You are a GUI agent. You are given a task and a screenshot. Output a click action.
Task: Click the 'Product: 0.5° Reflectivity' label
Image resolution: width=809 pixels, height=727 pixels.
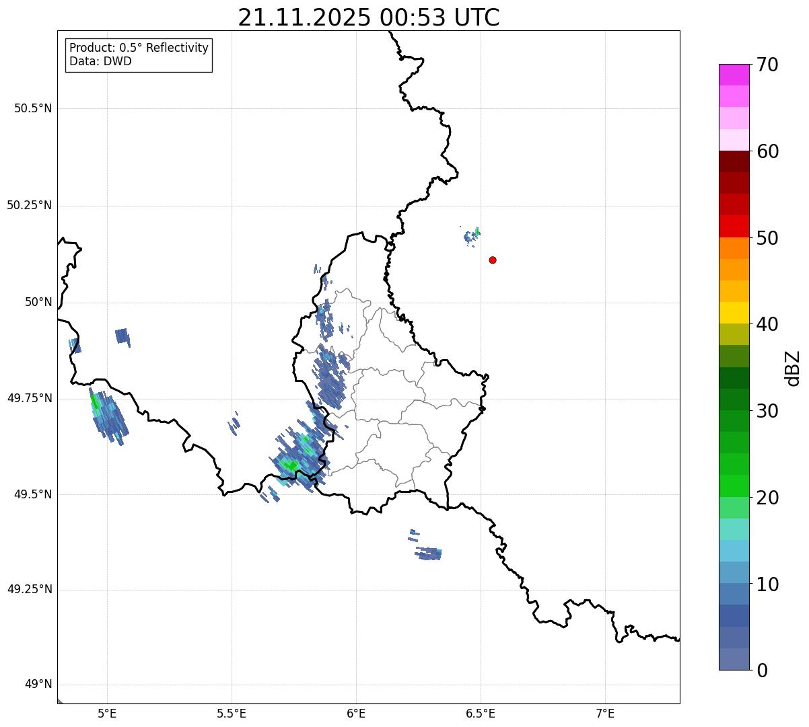(139, 48)
